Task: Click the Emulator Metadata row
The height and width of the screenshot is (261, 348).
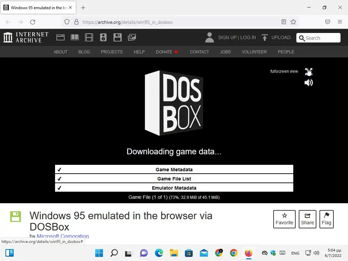Action: click(x=174, y=188)
